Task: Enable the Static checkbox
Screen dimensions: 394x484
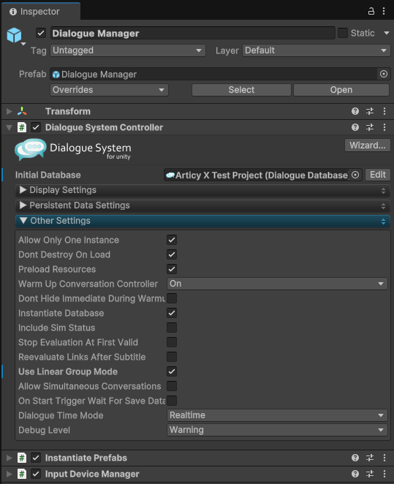Action: coord(343,33)
